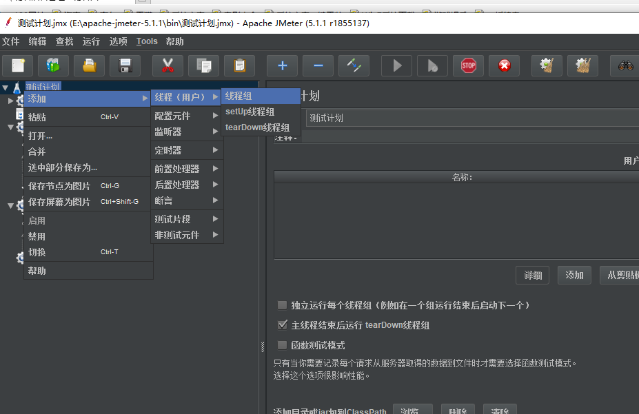Click the Clear All brooms icon
639x414 pixels.
(582, 65)
